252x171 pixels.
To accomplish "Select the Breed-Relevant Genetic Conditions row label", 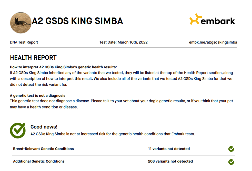I will pyautogui.click(x=43, y=149).
